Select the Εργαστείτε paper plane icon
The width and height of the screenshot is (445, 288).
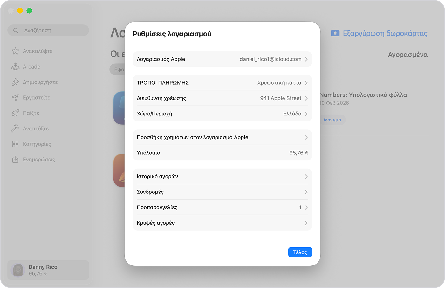click(x=15, y=98)
